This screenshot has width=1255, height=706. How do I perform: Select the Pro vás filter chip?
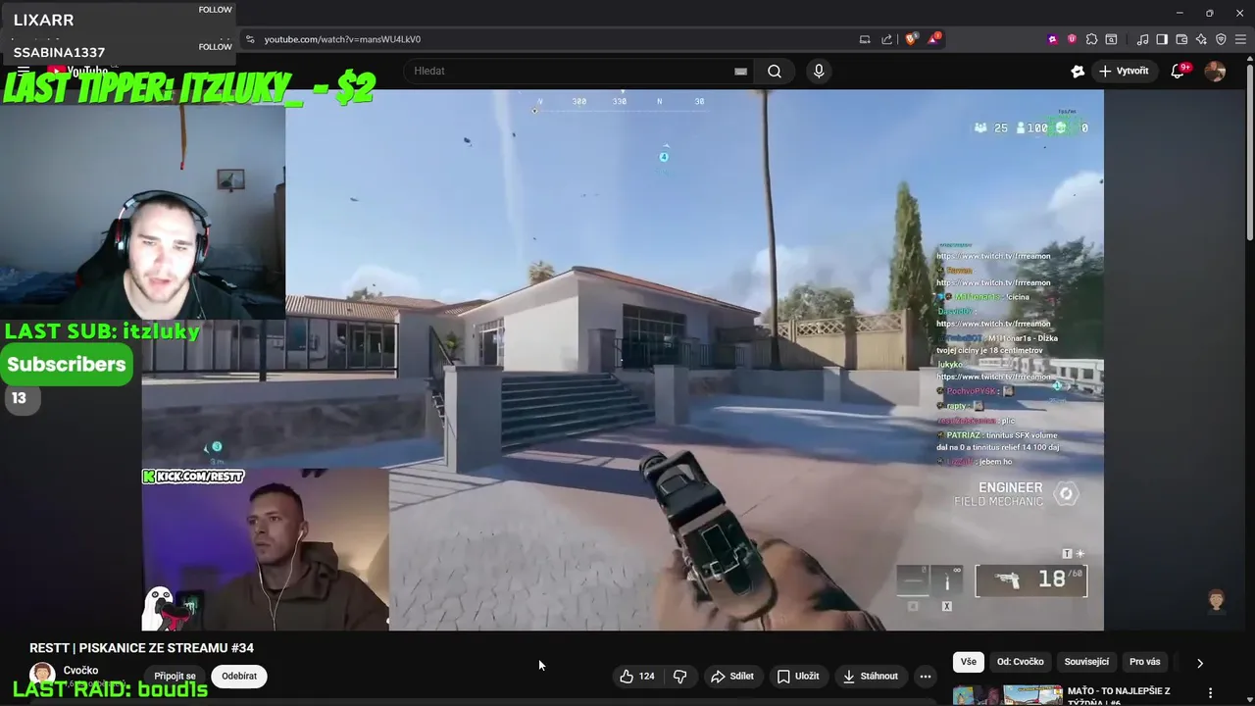click(1145, 662)
